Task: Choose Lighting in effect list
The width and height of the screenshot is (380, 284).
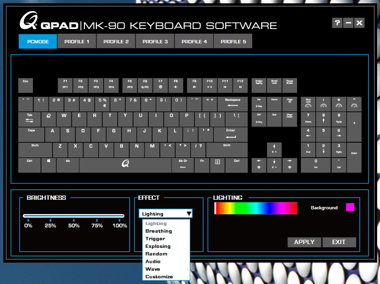Action: [x=166, y=223]
